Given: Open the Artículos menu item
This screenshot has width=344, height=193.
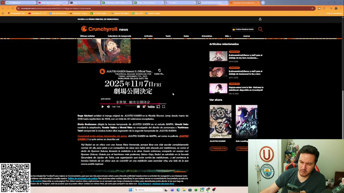Looking at the screenshot, I should [x=148, y=36].
